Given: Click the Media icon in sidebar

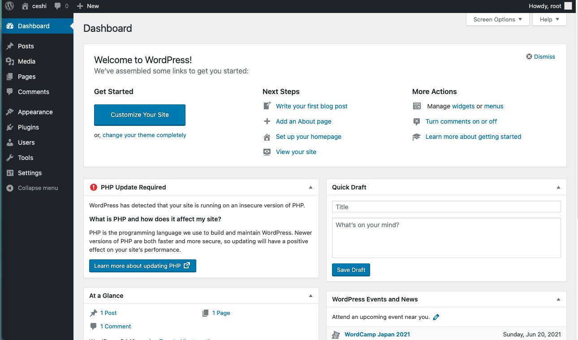Looking at the screenshot, I should tap(10, 61).
